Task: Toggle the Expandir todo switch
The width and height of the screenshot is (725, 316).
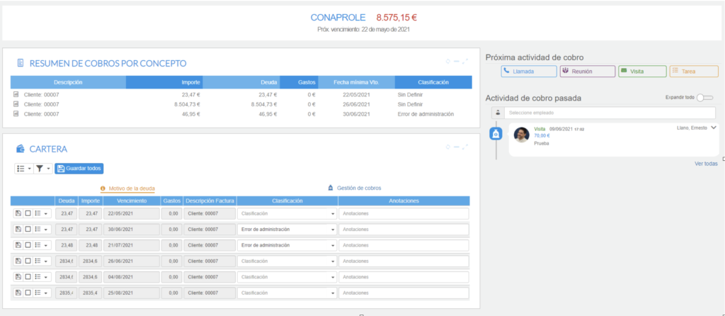Action: [x=705, y=98]
